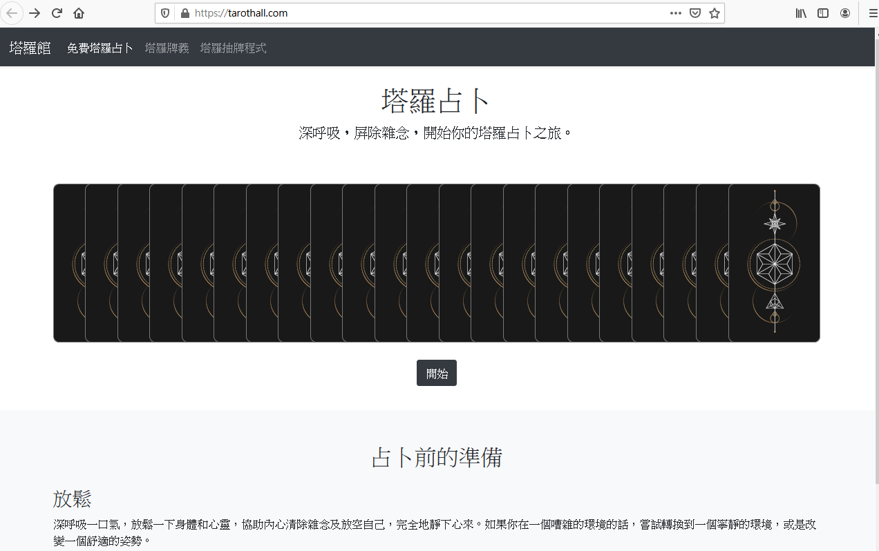Save page to Pocket

point(695,13)
